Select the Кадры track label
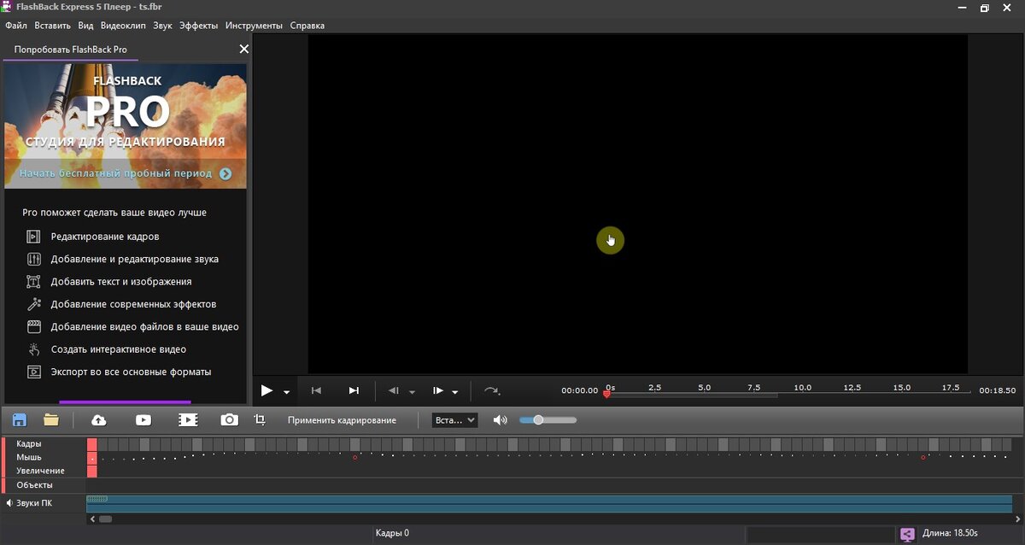 [28, 443]
